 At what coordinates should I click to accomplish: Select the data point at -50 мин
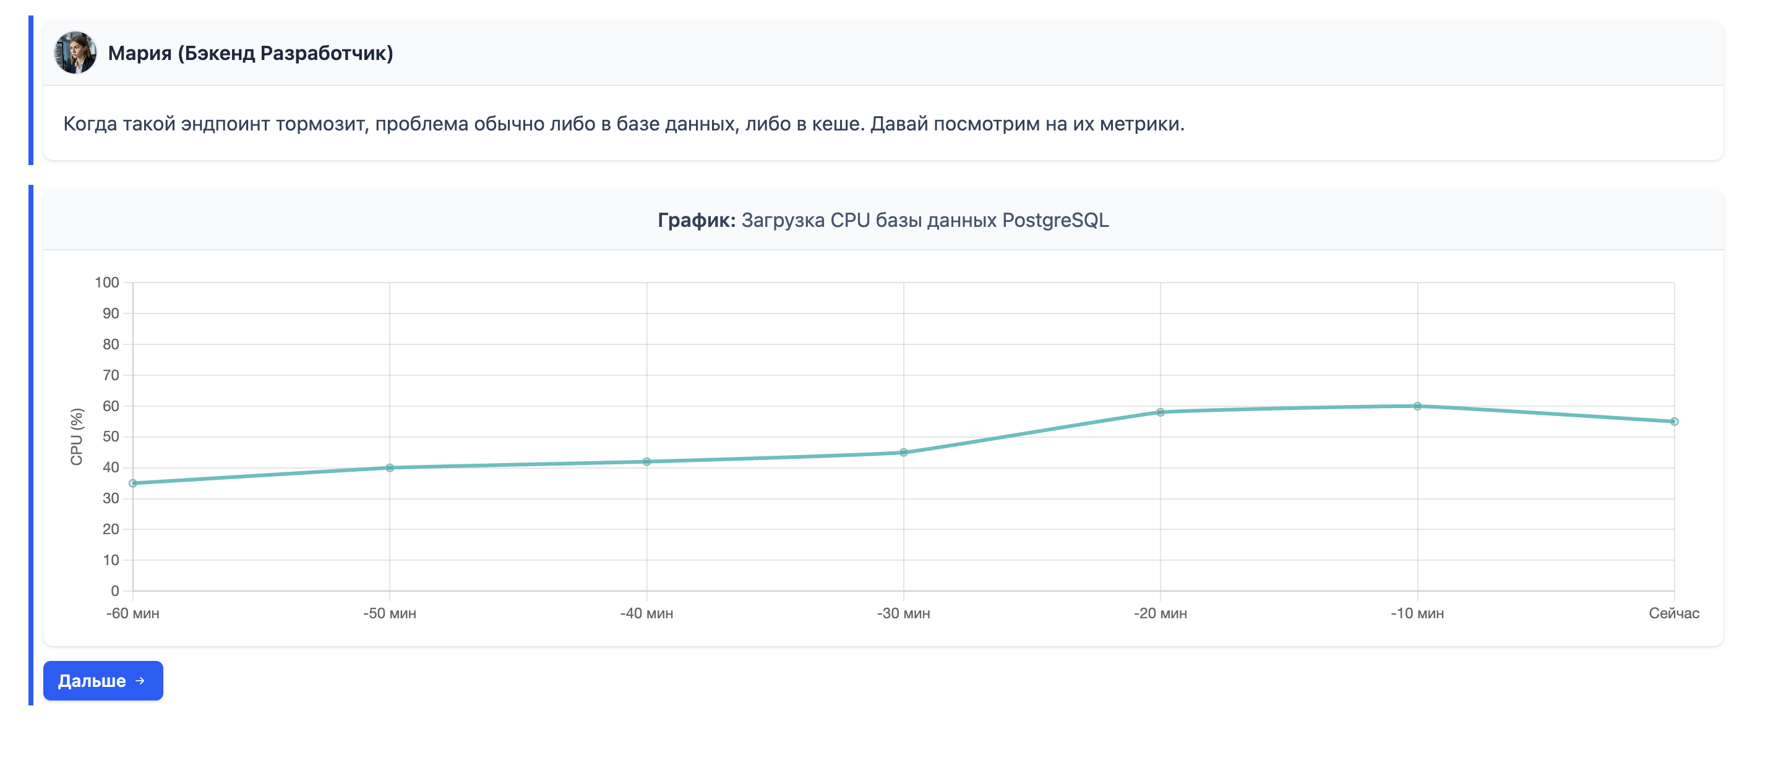[x=390, y=468]
